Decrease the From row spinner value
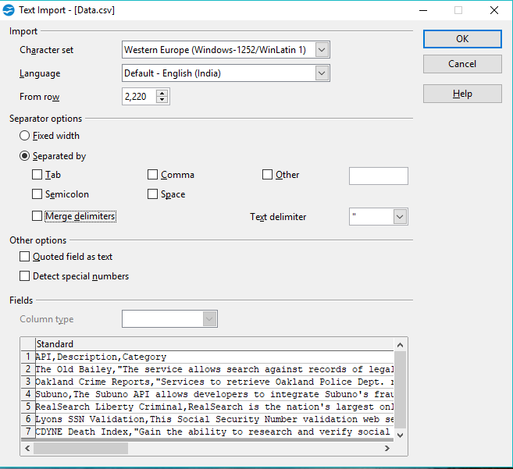Viewport: 513px width, 469px height. pyautogui.click(x=162, y=101)
